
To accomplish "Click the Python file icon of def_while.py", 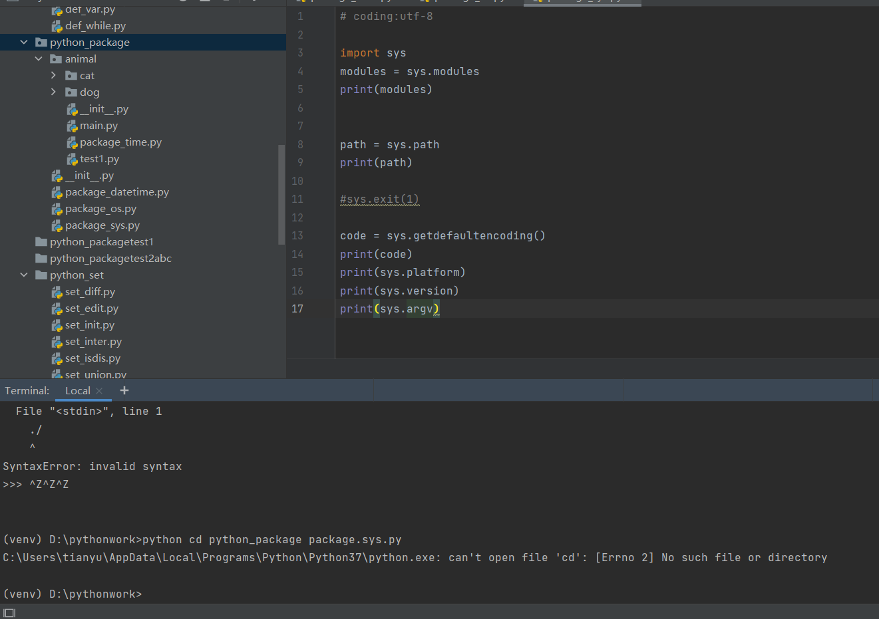I will [57, 26].
